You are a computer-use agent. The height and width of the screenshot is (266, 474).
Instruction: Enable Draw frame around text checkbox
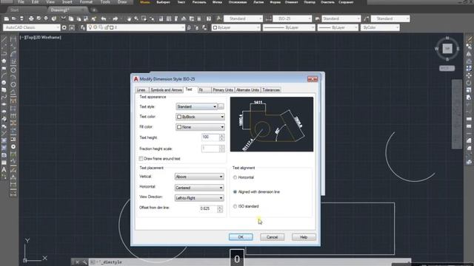point(141,159)
